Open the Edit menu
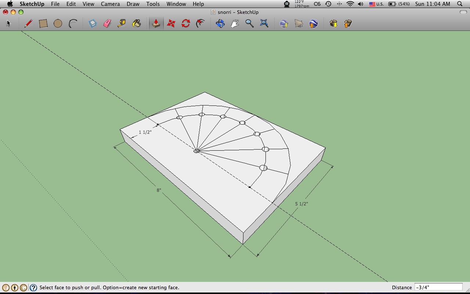The width and height of the screenshot is (470, 294). (x=71, y=4)
